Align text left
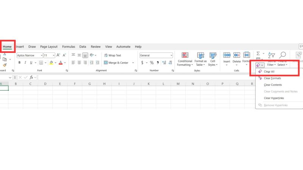Viewport: 303px width, 170px height. click(73, 62)
